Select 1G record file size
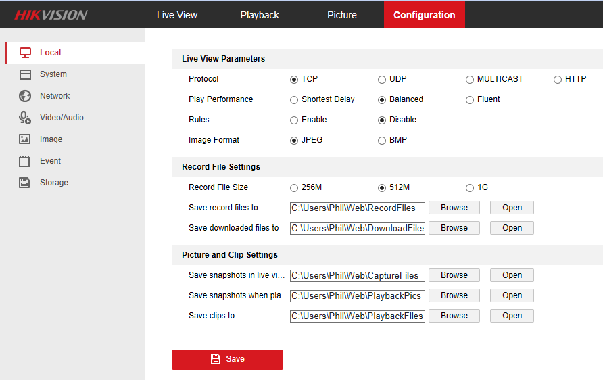Image resolution: width=603 pixels, height=380 pixels. tap(470, 188)
